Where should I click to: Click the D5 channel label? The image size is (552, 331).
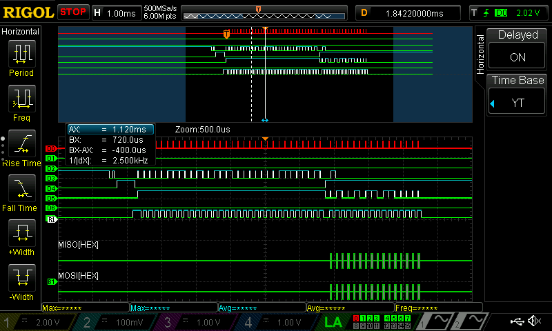click(51, 199)
